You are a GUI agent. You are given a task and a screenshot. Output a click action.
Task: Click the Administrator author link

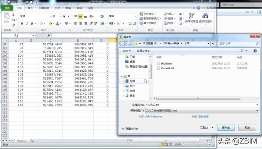pyautogui.click(x=154, y=116)
